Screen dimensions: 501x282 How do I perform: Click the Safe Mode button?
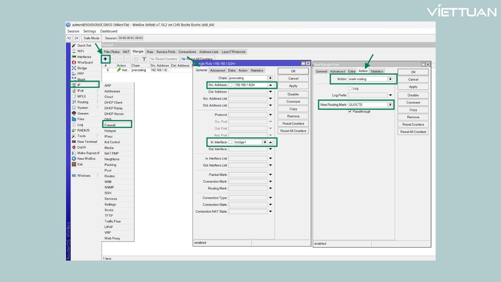92,38
